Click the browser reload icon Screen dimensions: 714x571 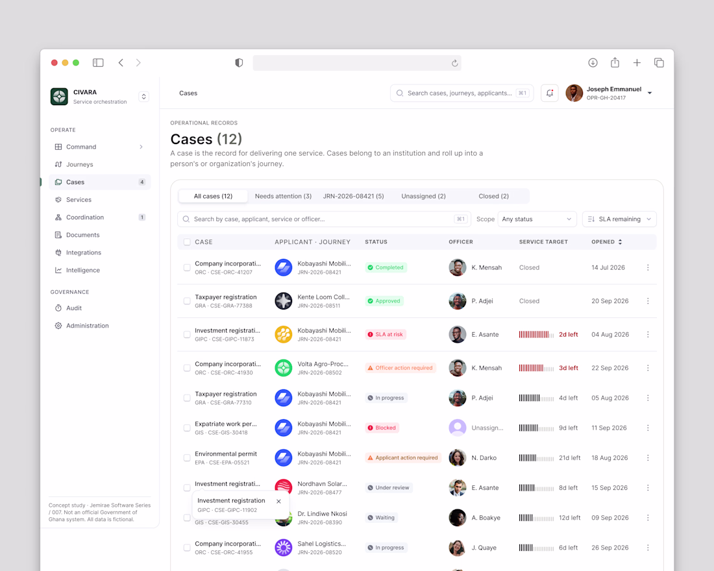(454, 64)
